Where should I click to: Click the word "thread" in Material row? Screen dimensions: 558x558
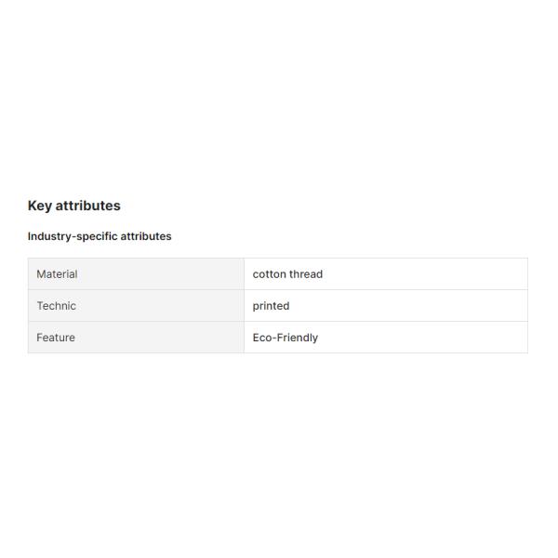[x=306, y=274]
